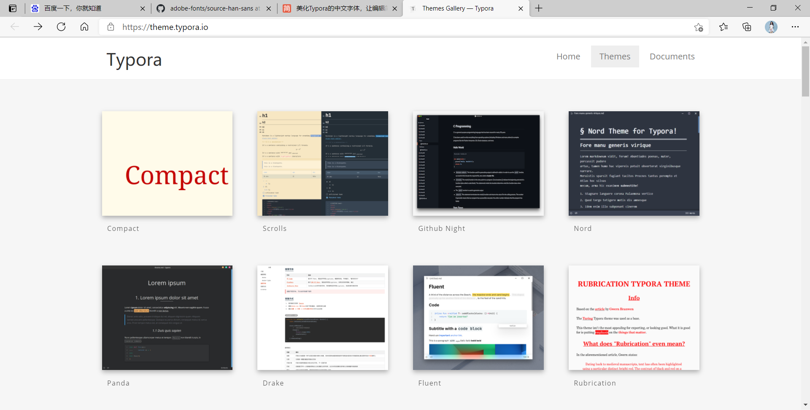Image resolution: width=810 pixels, height=410 pixels.
Task: Open the Themes navigation item
Action: [x=615, y=56]
